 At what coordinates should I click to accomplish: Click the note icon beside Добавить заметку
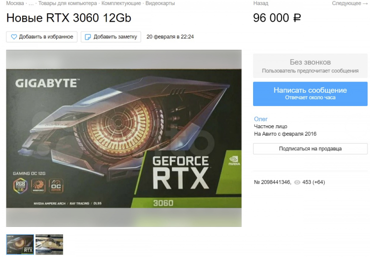(88, 37)
